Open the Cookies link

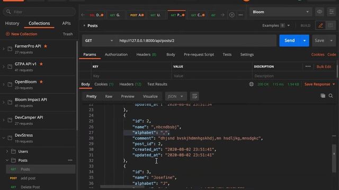coord(318,54)
